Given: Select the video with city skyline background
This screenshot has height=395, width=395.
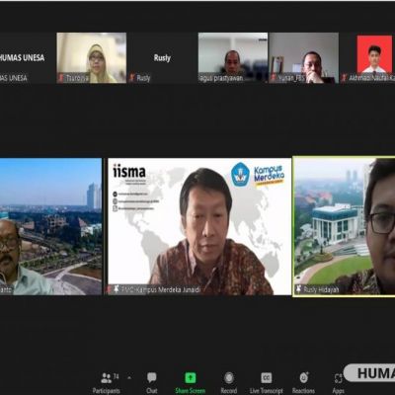Looking at the screenshot, I should click(x=50, y=227).
